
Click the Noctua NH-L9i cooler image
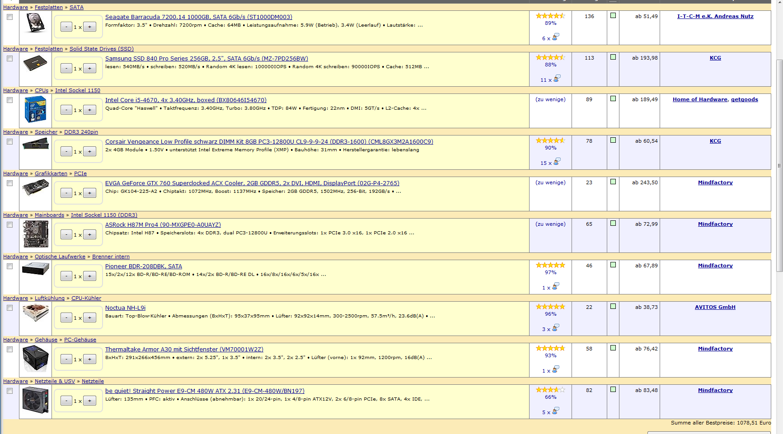point(36,313)
